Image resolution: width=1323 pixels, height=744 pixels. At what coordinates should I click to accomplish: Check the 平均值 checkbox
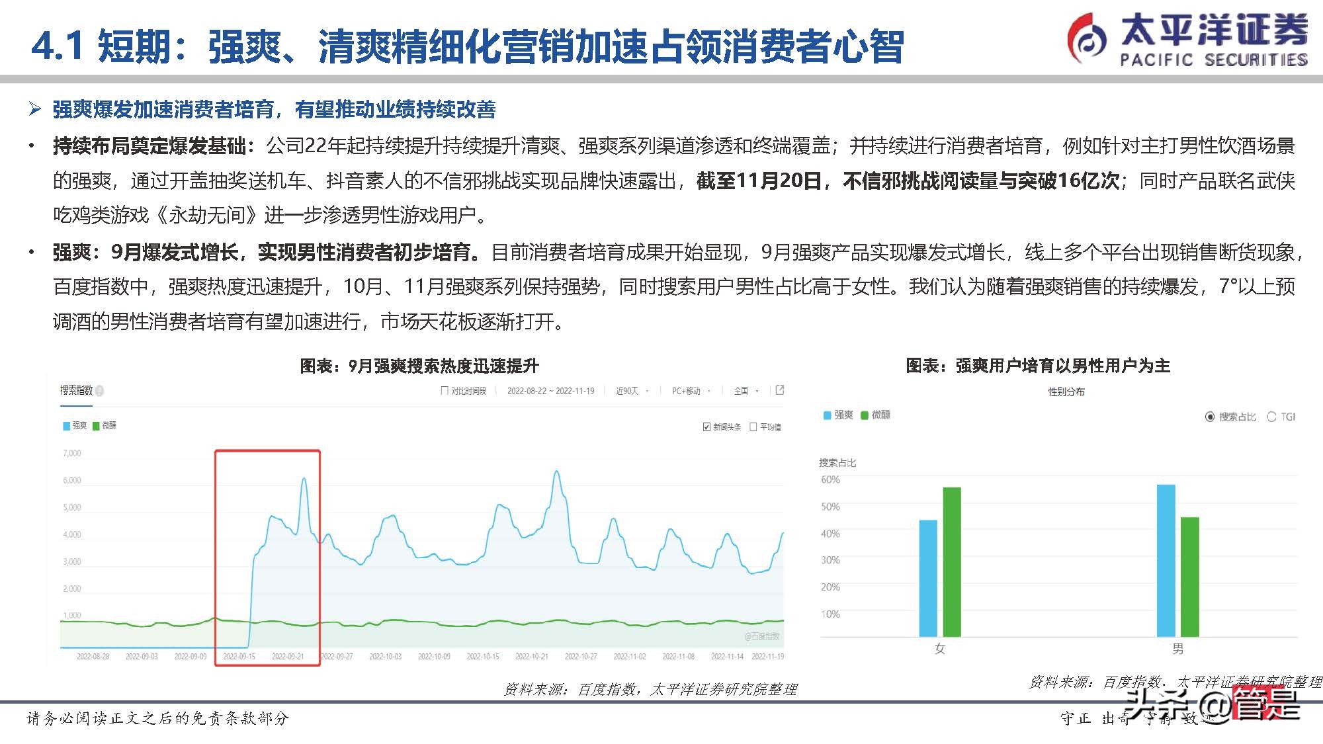tap(751, 427)
